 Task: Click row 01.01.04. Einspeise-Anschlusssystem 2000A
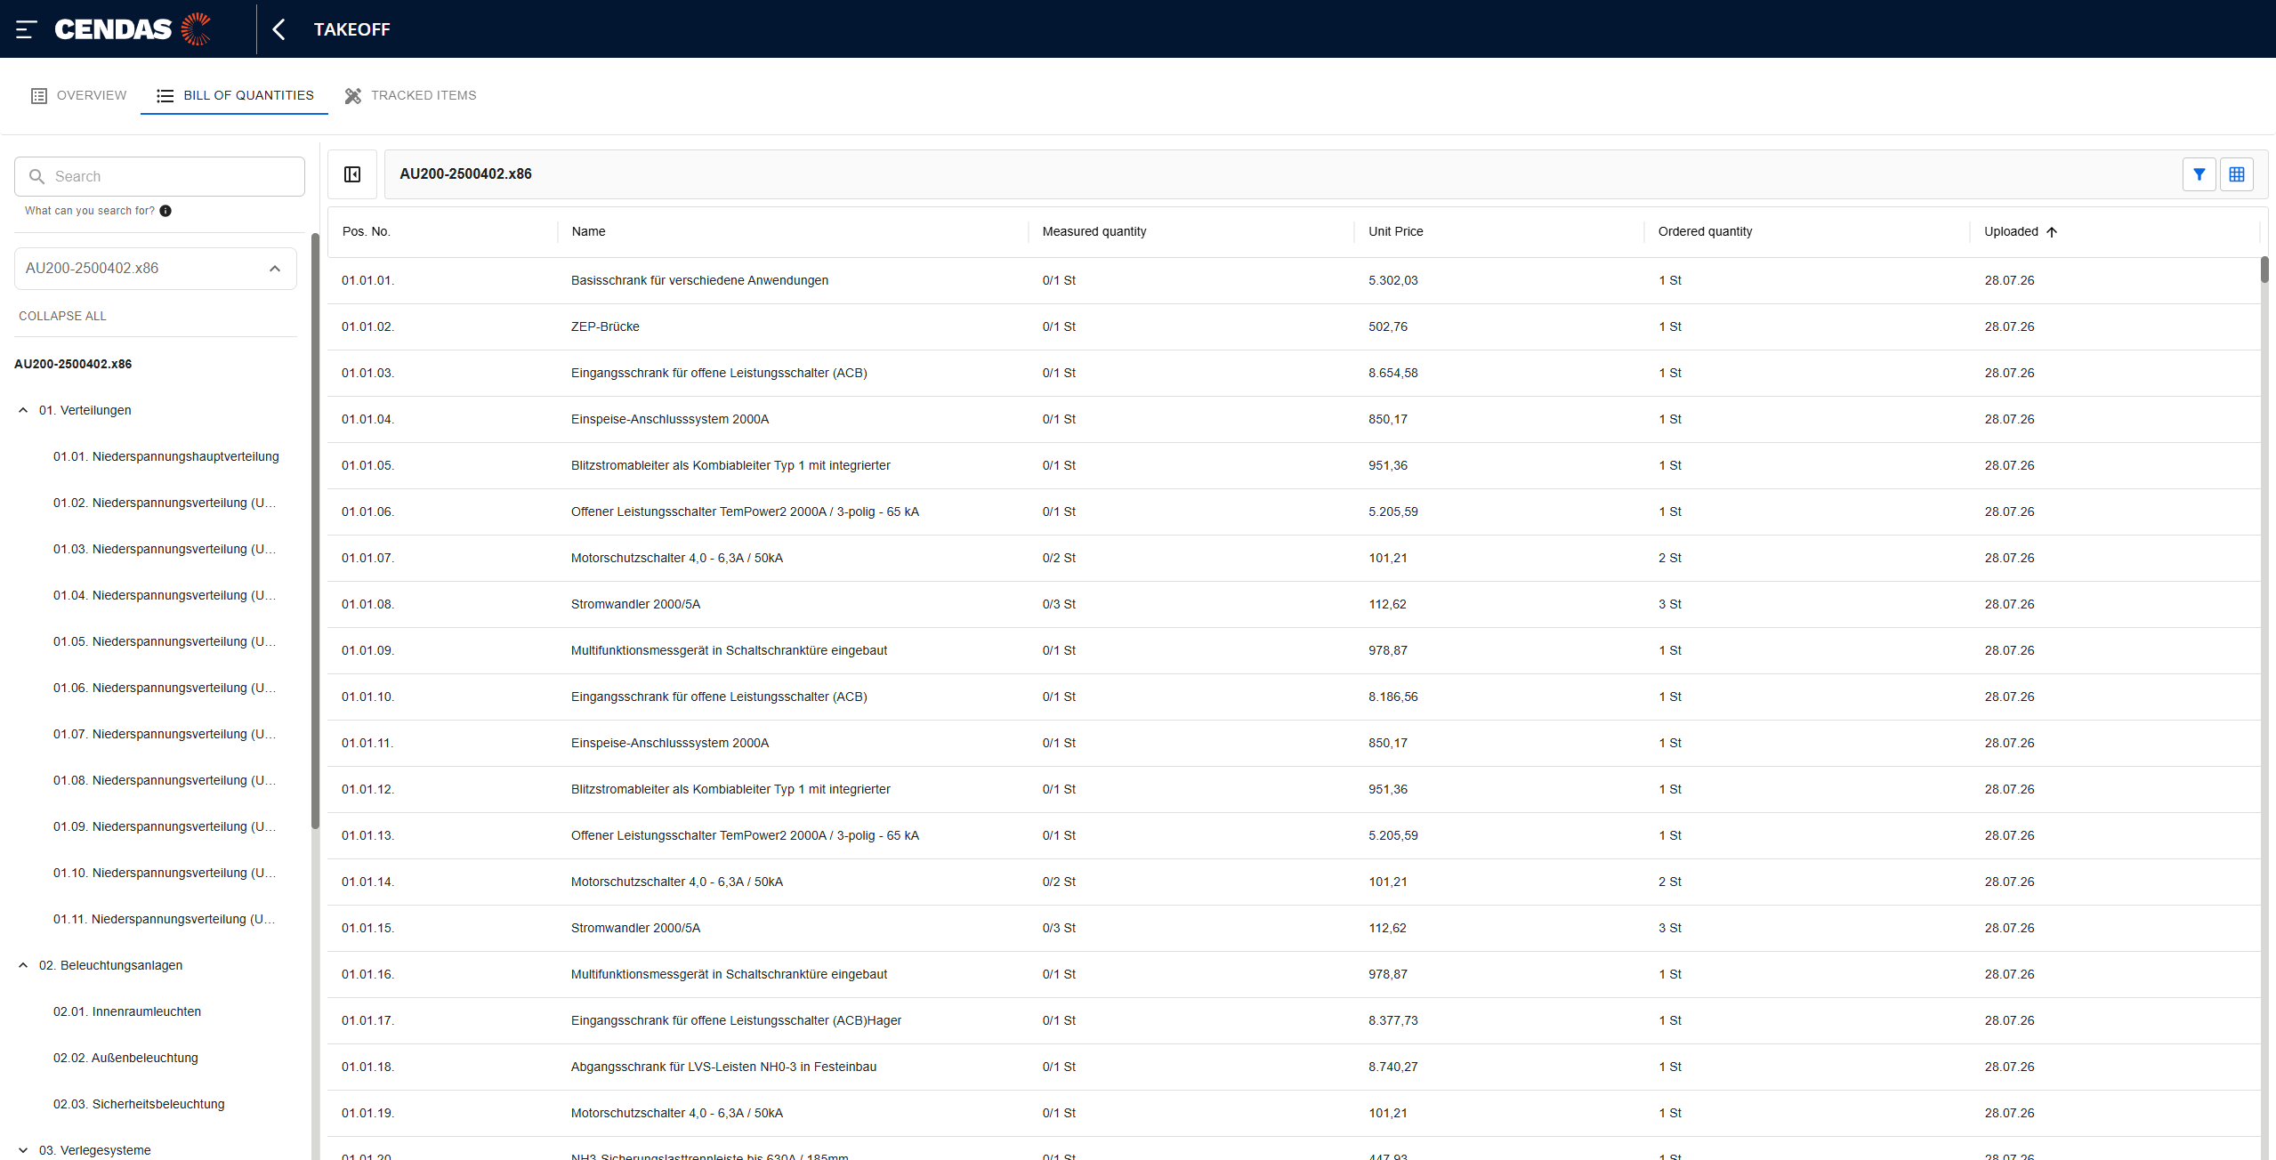(1294, 419)
